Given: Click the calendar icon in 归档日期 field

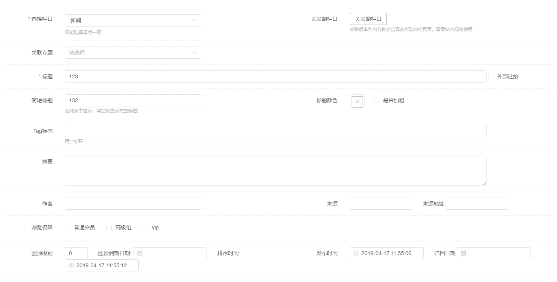Looking at the screenshot, I should click(x=463, y=253).
